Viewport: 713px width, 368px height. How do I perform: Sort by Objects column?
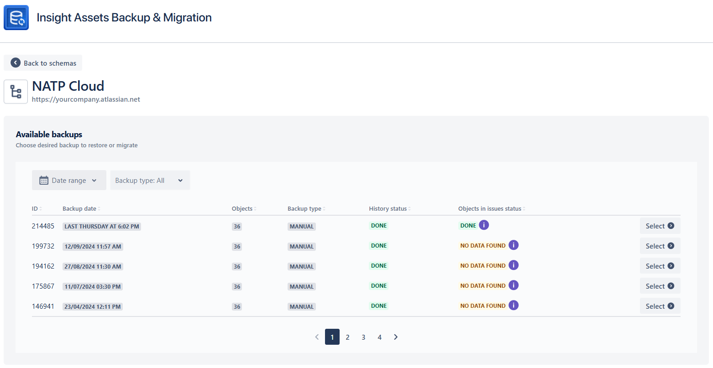click(244, 209)
